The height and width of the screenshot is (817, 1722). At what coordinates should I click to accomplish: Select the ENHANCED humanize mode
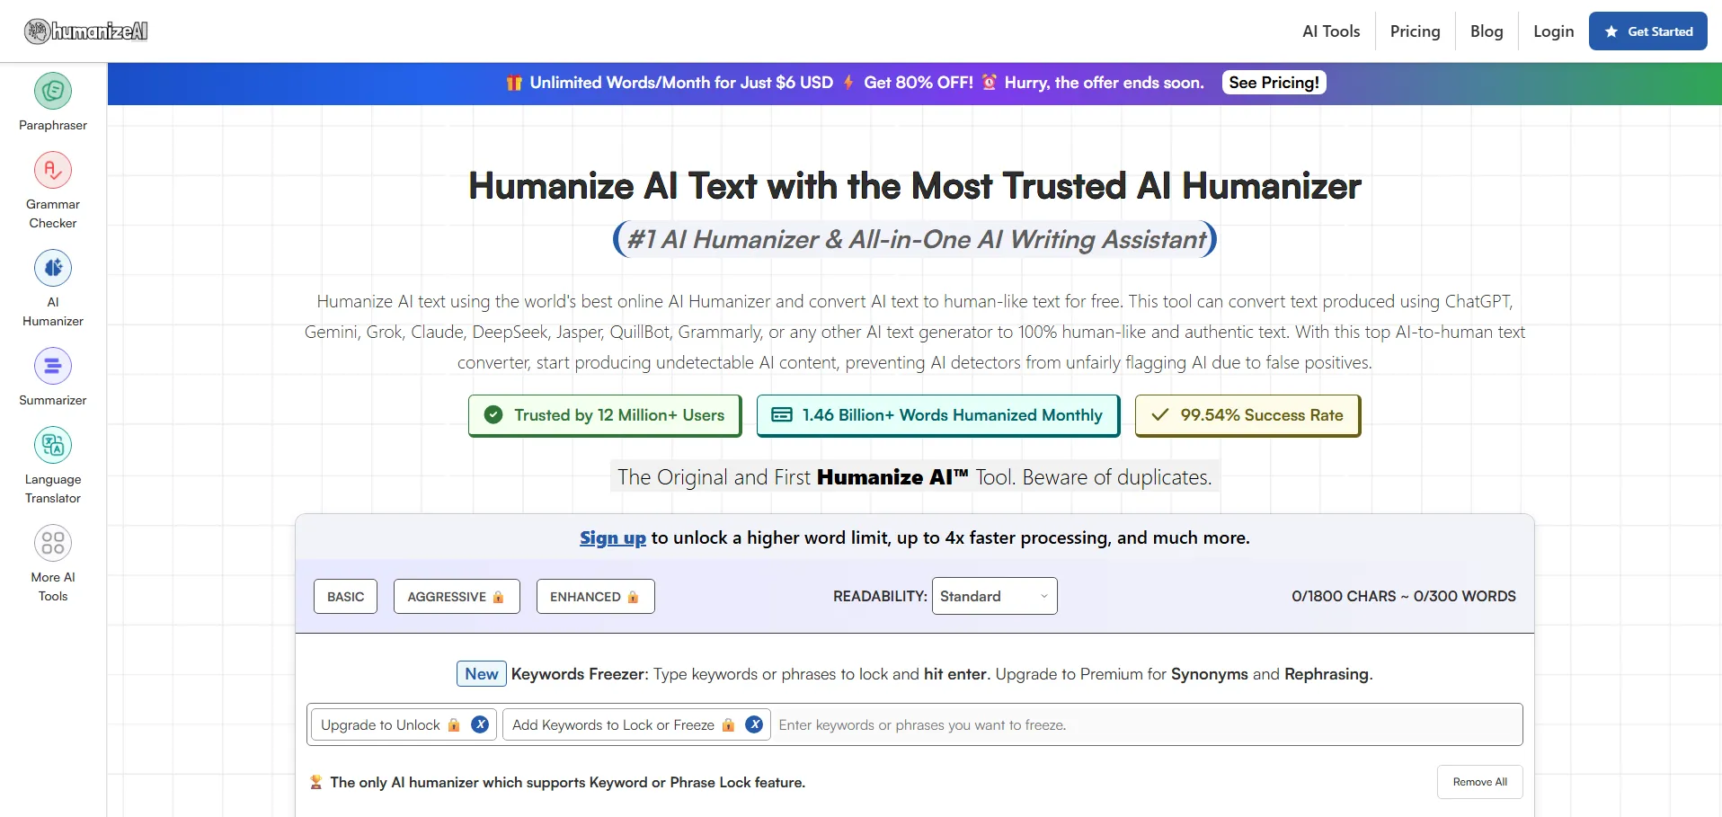(x=595, y=597)
